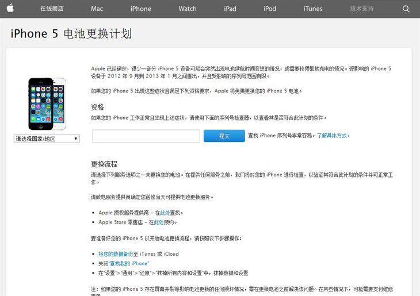Open 技术支持 support section
Screen dimensions: 420x296
(x=362, y=9)
